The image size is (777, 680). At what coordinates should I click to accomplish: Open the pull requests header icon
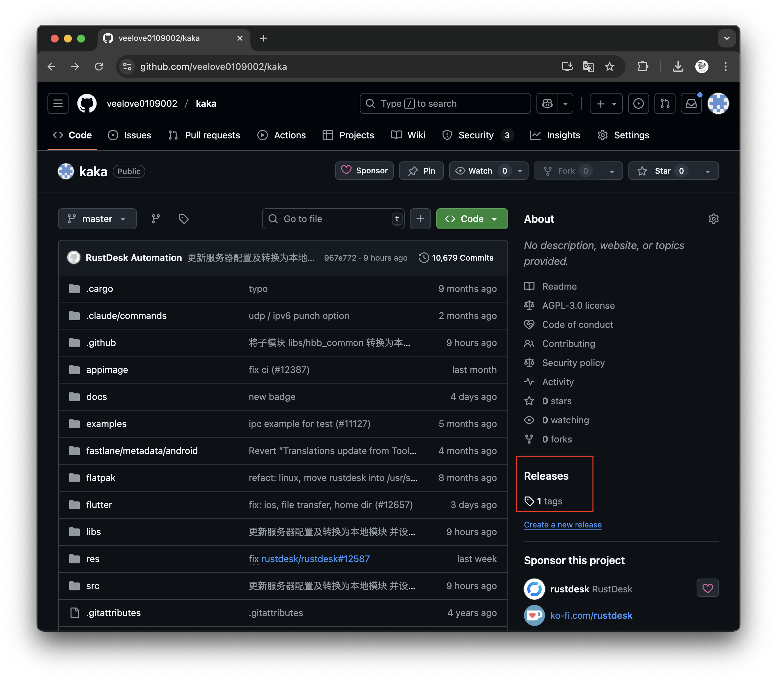[665, 103]
